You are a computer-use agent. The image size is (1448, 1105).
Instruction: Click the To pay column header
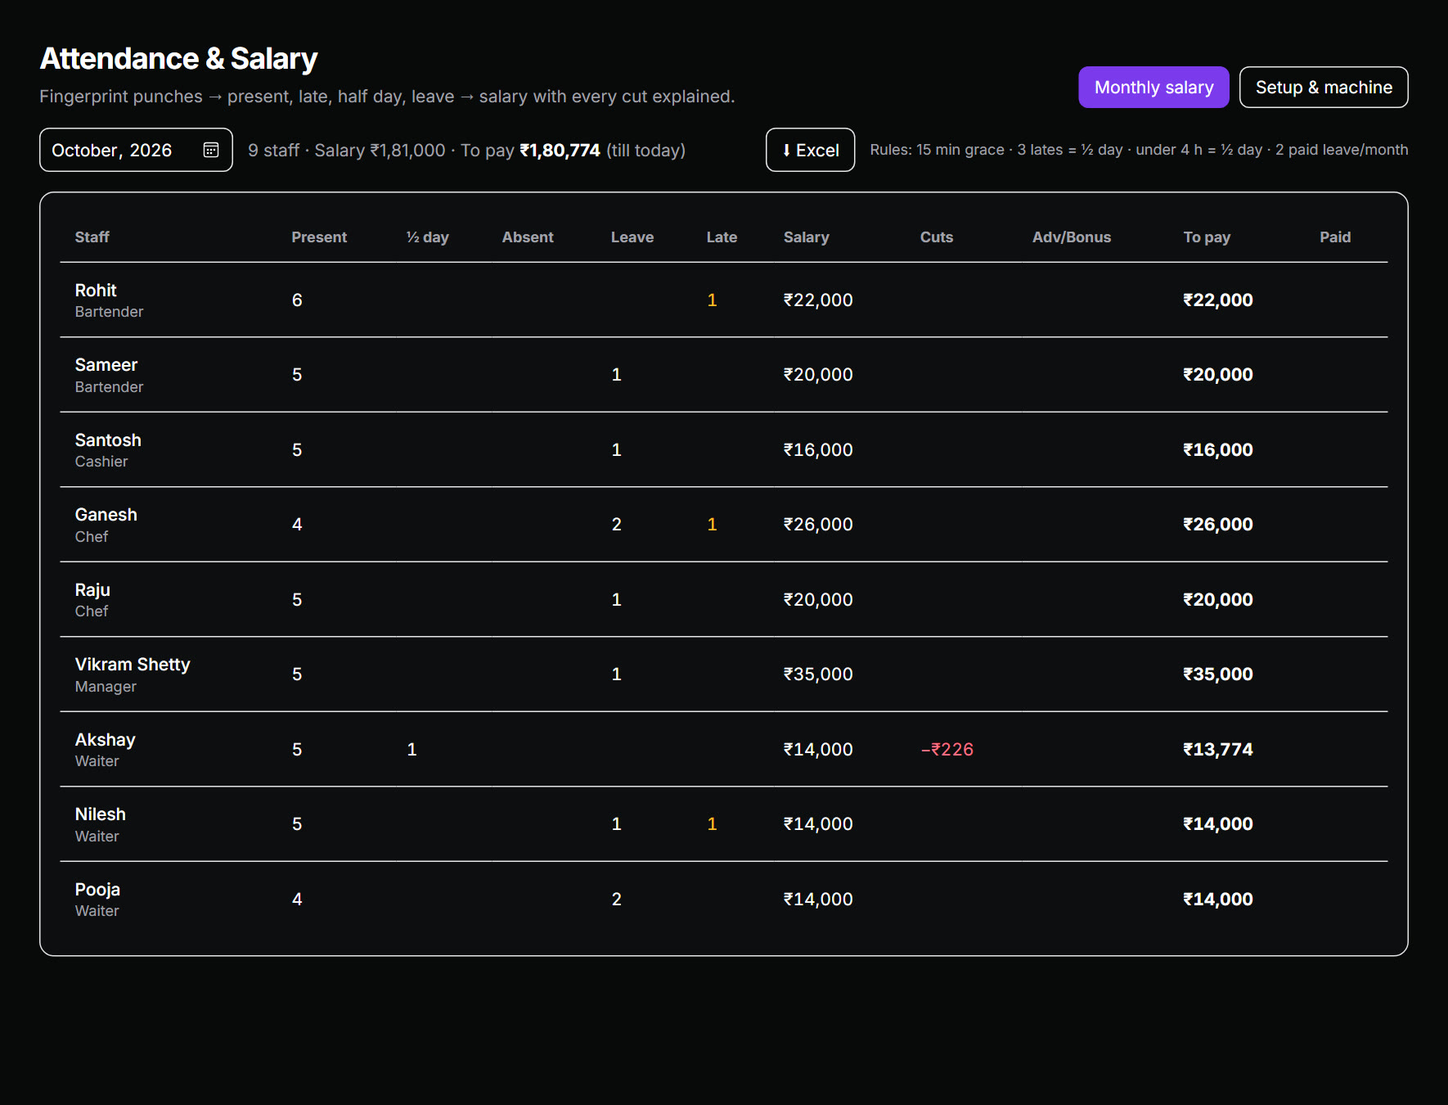click(1207, 237)
